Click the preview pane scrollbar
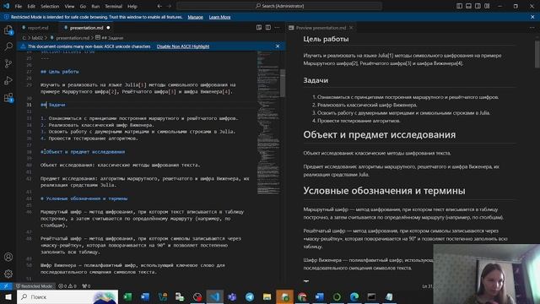Screen dimensions: 540x304 point(537,55)
